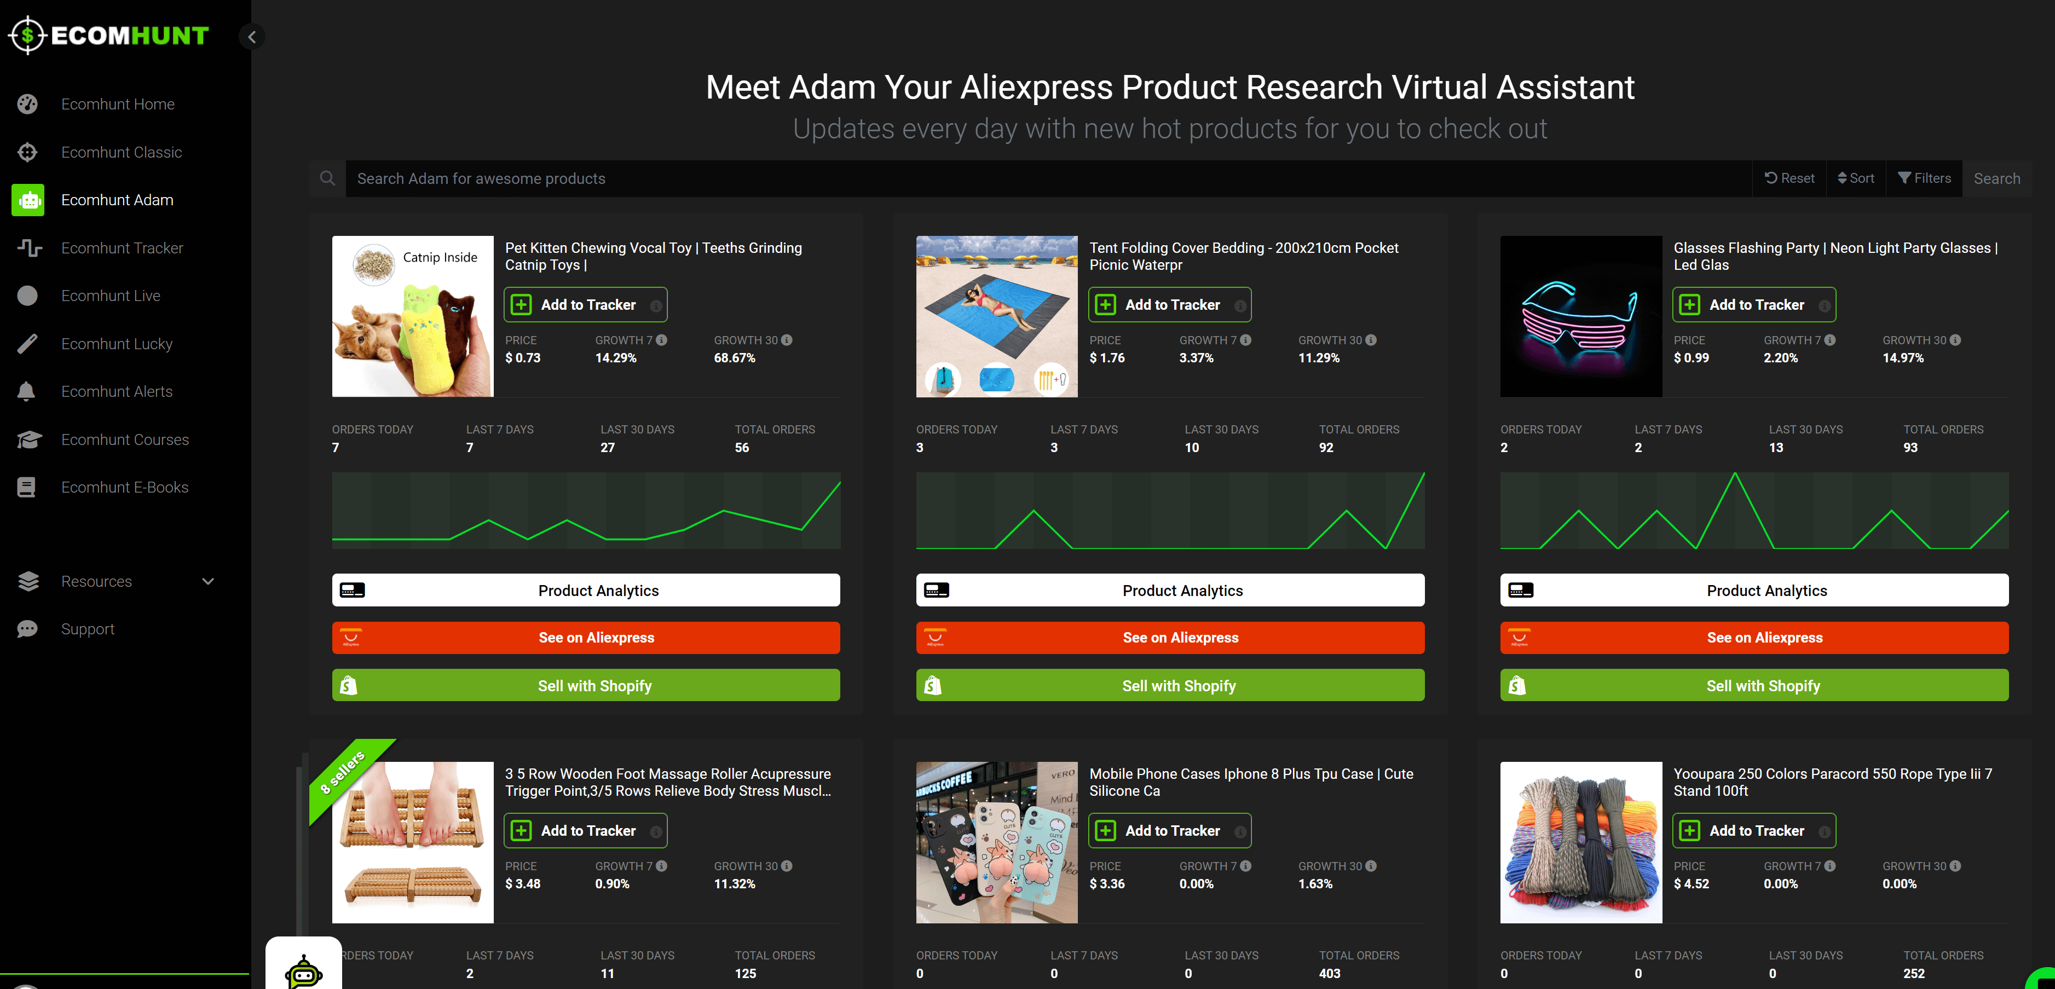Click the Ecomhunt E-Books book icon

(x=26, y=487)
